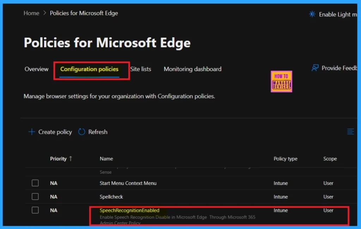361x229 pixels.
Task: Click Enable Light mode text
Action: pyautogui.click(x=338, y=14)
